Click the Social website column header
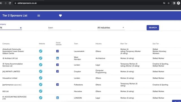This screenshot has height=102, width=181. pyautogui.click(x=59, y=44)
